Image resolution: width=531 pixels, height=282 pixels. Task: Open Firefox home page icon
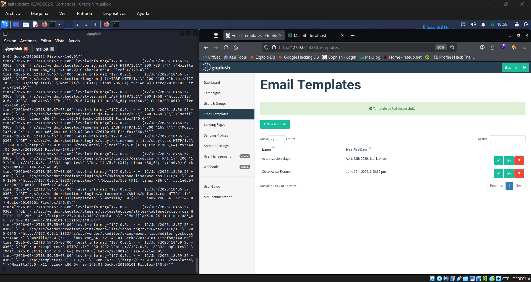236,47
